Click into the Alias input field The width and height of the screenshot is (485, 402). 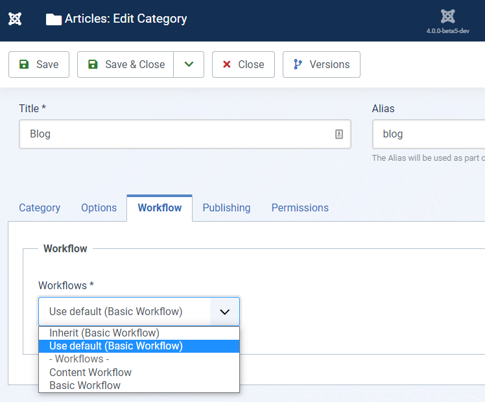[428, 134]
